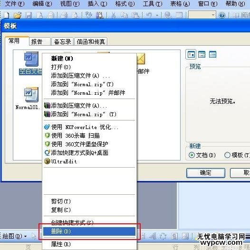Choose 打开(O) in the context menu

pyautogui.click(x=89, y=67)
